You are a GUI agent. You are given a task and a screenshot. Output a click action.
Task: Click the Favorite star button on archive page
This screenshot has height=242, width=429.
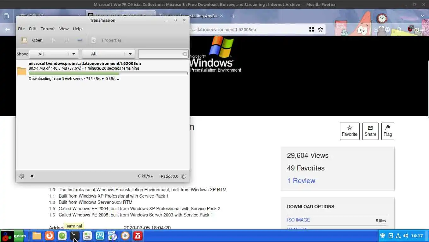tap(350, 131)
